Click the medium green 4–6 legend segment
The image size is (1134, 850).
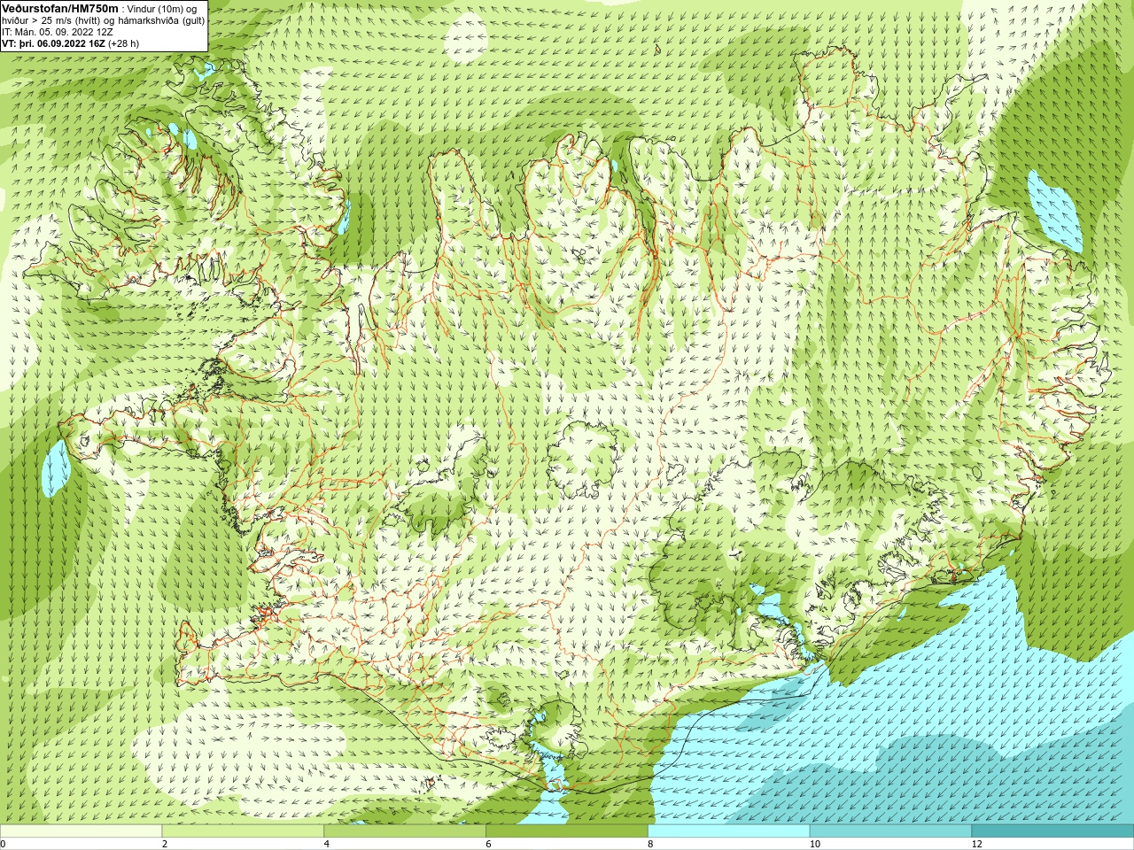coord(405,831)
